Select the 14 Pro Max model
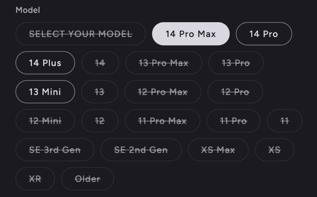Image resolution: width=317 pixels, height=197 pixels. click(191, 34)
